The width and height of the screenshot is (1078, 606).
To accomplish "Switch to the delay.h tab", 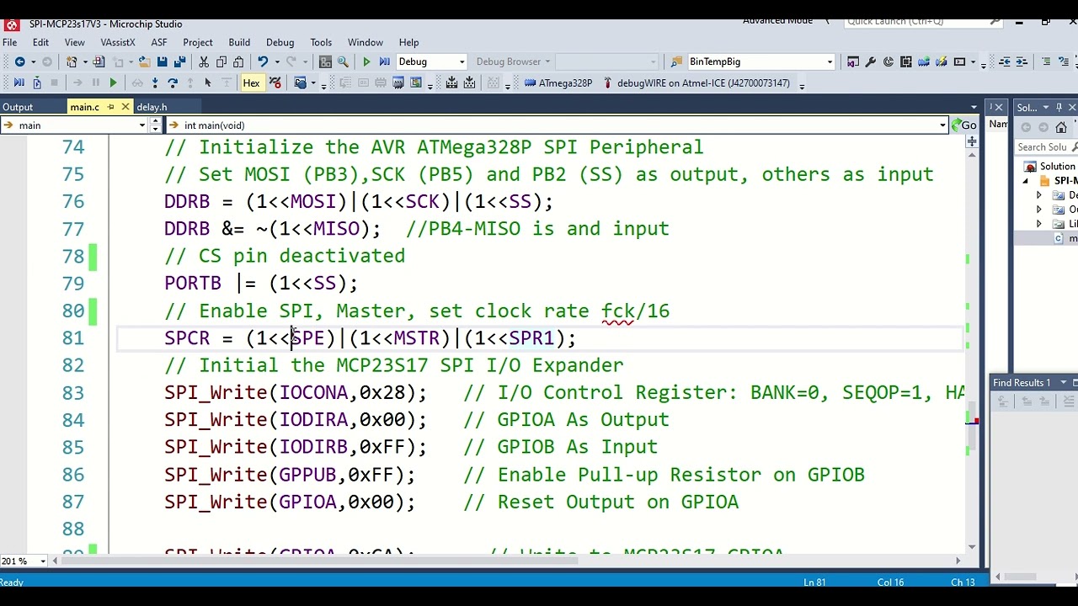I will (x=152, y=107).
